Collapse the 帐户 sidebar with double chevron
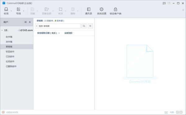This screenshot has height=115, width=186. pyautogui.click(x=25, y=22)
